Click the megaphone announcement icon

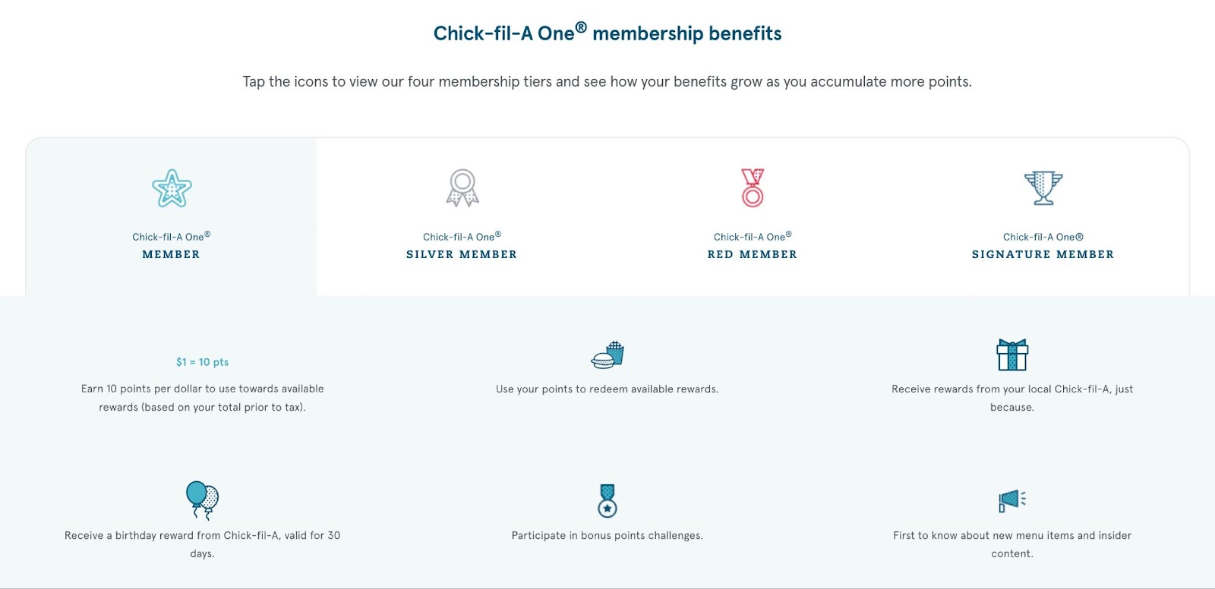pyautogui.click(x=1012, y=500)
